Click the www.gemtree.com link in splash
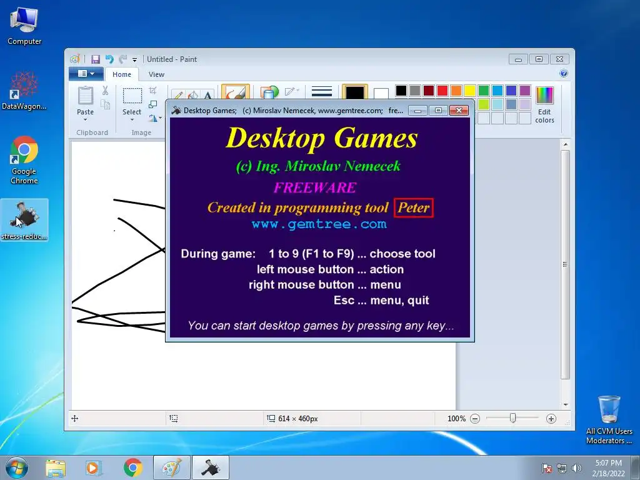Image resolution: width=640 pixels, height=480 pixels. pyautogui.click(x=319, y=224)
